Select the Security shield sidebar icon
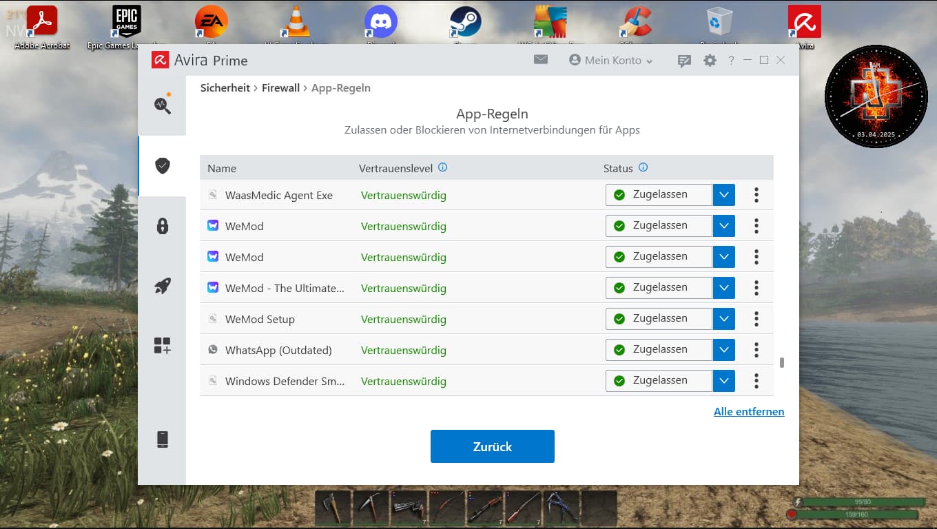937x529 pixels. 162,165
